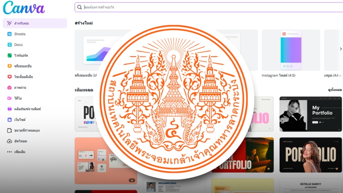
Task: Choose เว็บไซต์ menu label
Action: tap(20, 120)
